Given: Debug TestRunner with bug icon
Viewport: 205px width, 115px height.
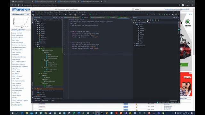Looking at the screenshot, I should [165, 15].
